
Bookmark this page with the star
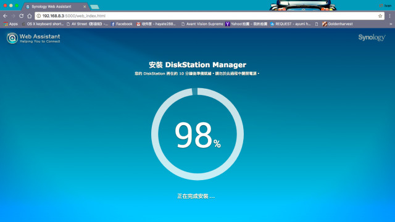click(x=380, y=16)
